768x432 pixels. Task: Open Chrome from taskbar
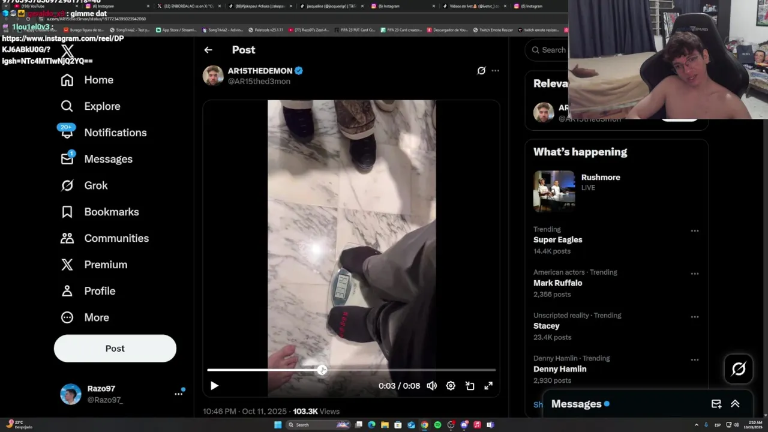point(424,425)
